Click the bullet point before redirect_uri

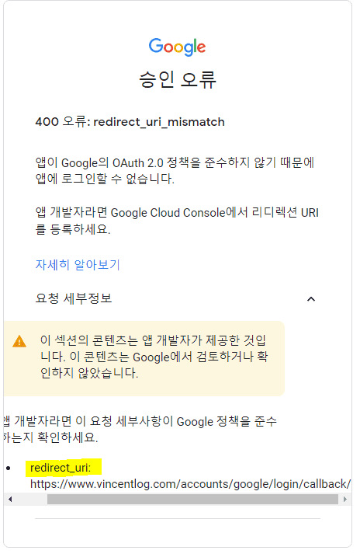[9, 469]
